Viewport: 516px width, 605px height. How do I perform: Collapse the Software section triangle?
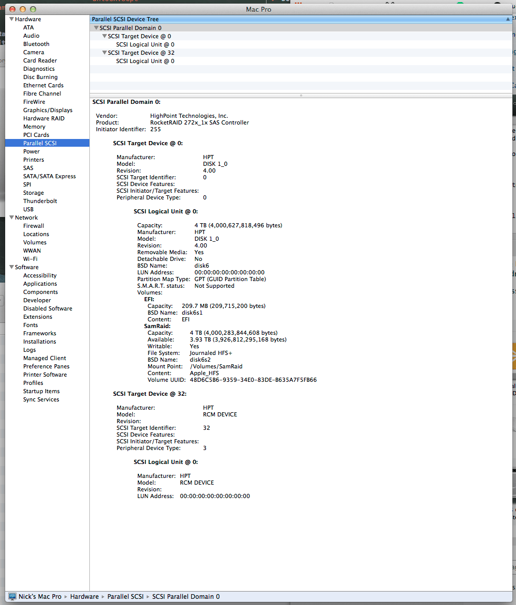pos(11,267)
